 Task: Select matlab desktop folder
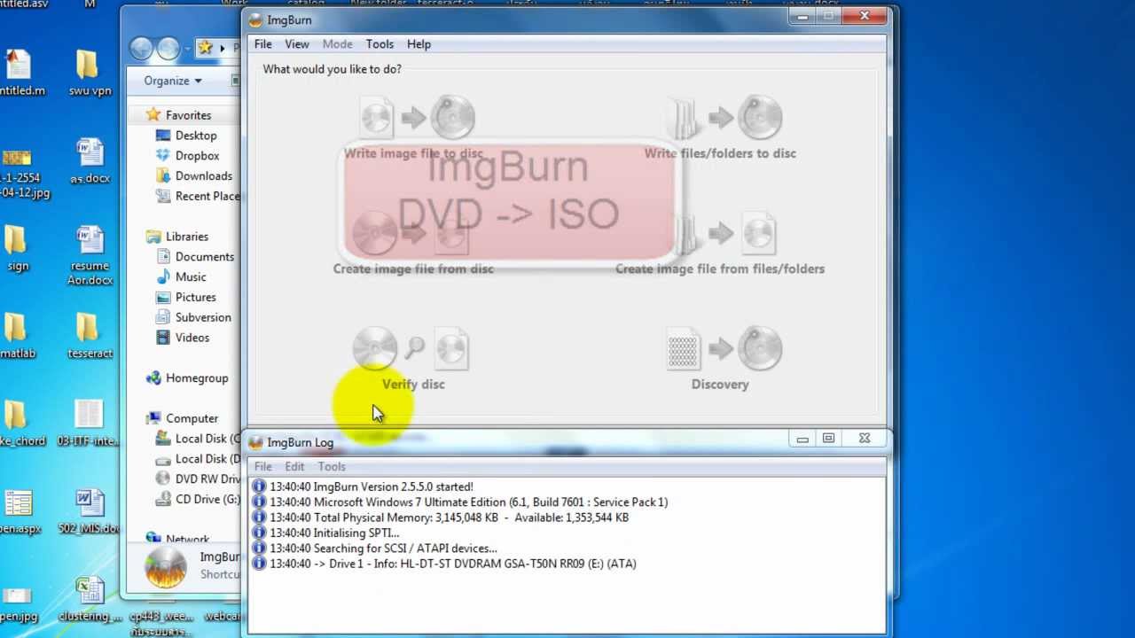[x=17, y=336]
